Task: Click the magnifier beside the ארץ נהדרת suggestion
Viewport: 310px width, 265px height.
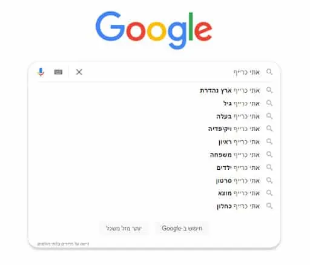Action: (269, 90)
